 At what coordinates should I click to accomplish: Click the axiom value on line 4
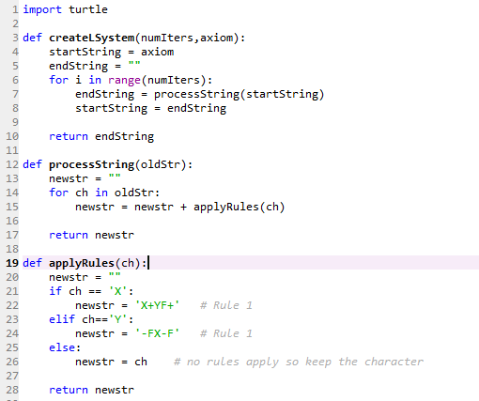click(x=157, y=52)
